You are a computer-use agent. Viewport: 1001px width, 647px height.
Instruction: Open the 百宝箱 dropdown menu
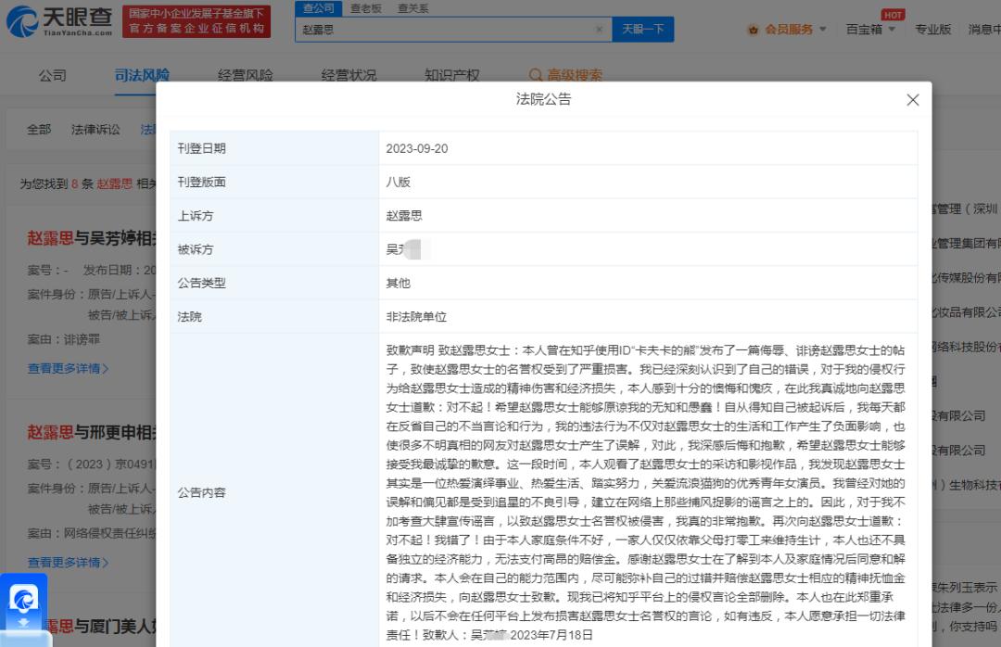tap(870, 30)
